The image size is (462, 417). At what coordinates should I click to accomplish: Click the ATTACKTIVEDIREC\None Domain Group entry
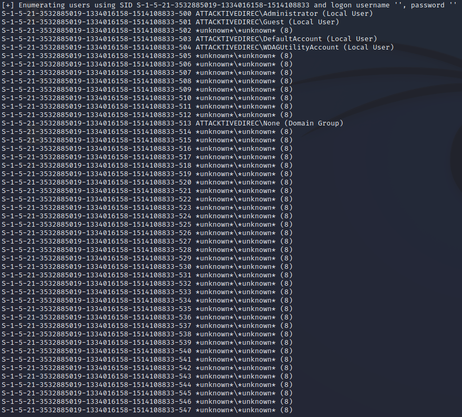[x=269, y=123]
